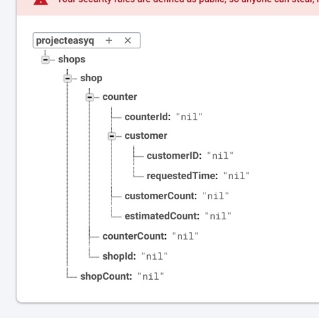319x318 pixels.
Task: Edit the counterCount "nil" value
Action: point(185,236)
